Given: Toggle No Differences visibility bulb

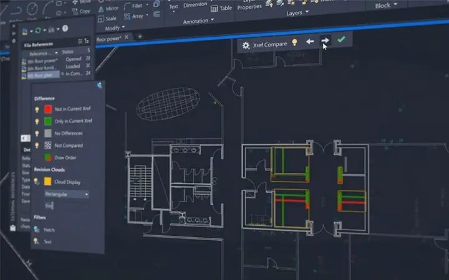Looking at the screenshot, I should [x=37, y=133].
